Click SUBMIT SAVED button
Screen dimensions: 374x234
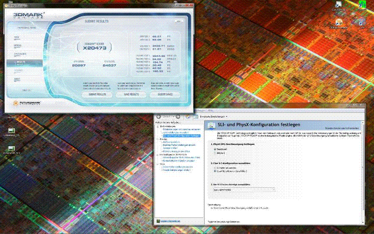165,94
